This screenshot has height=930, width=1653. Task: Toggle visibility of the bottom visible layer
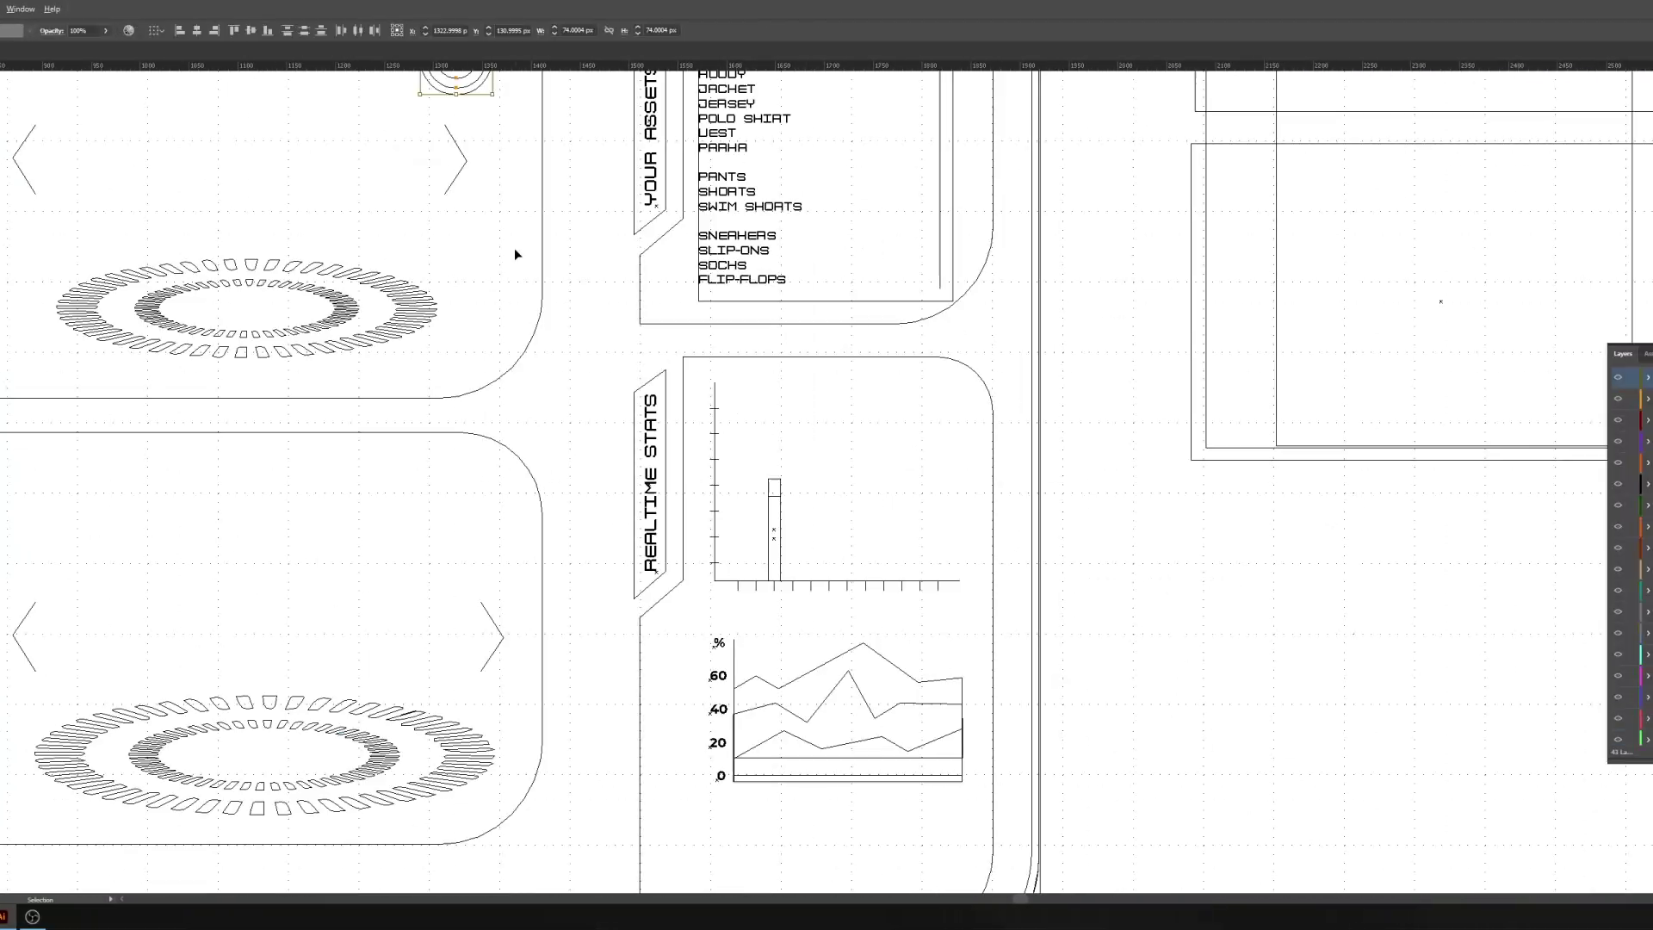click(x=1618, y=739)
